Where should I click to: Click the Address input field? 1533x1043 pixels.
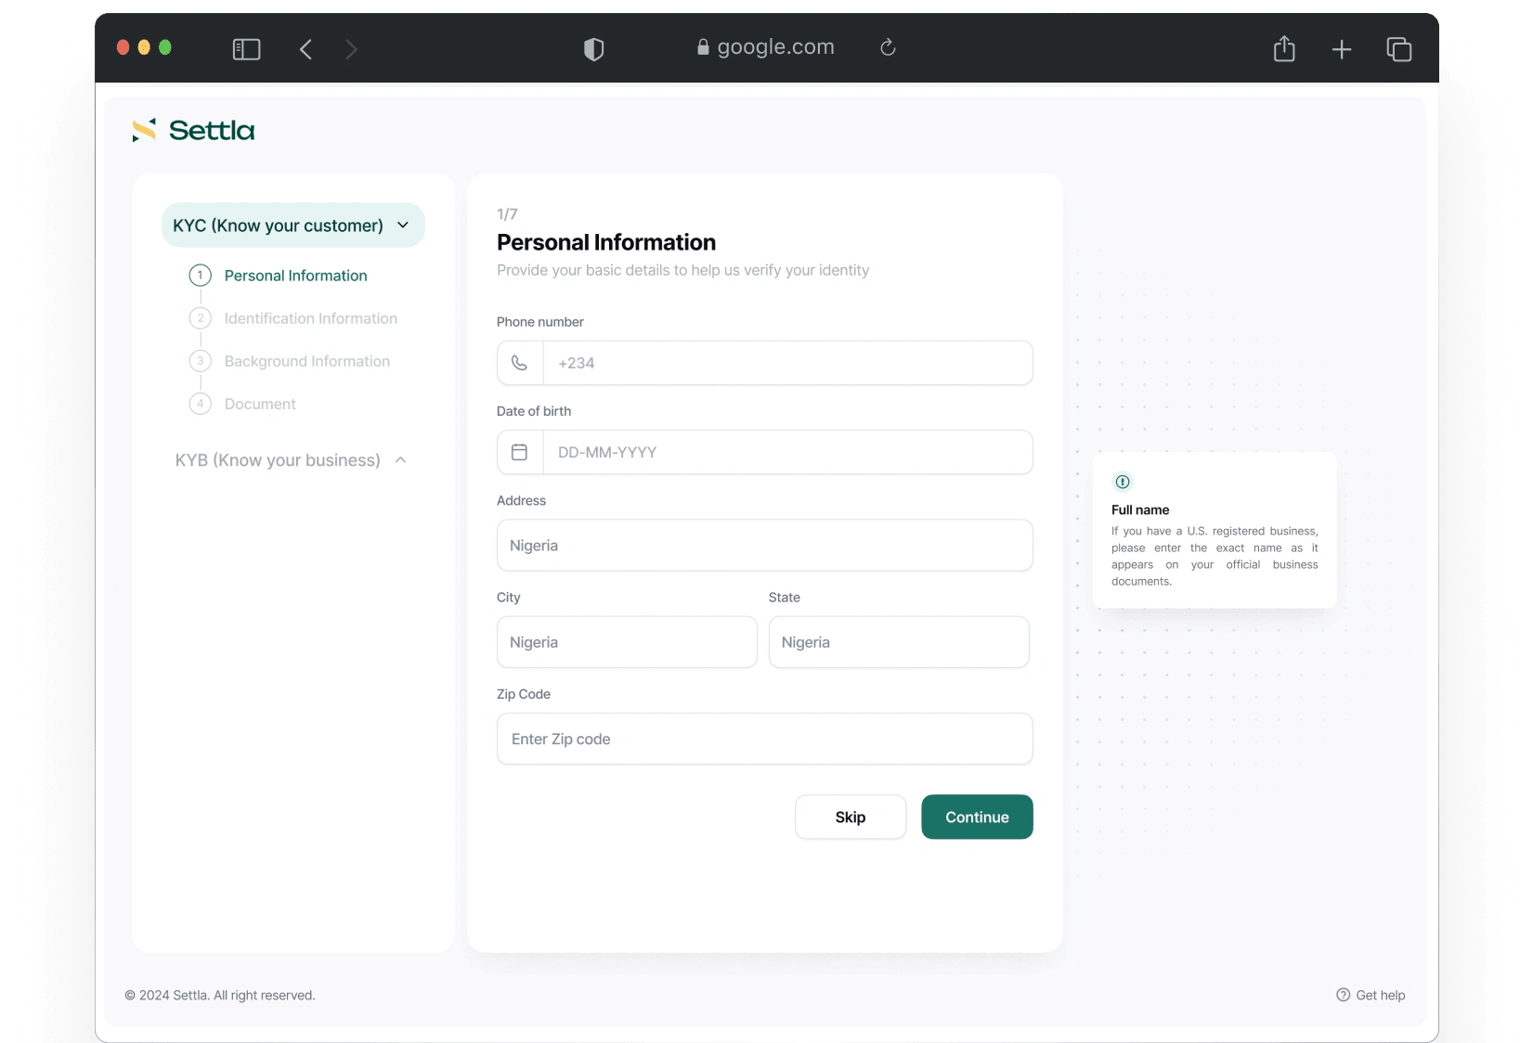(765, 546)
